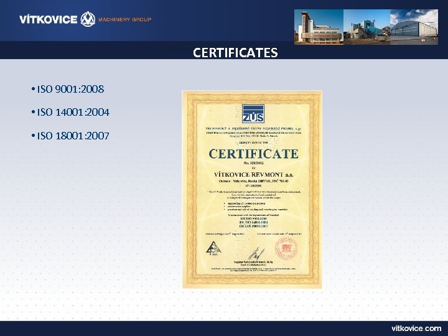Screen dimensions: 448x336
Task: Click the ISO 9001:2008 bullet
Action: [68, 89]
